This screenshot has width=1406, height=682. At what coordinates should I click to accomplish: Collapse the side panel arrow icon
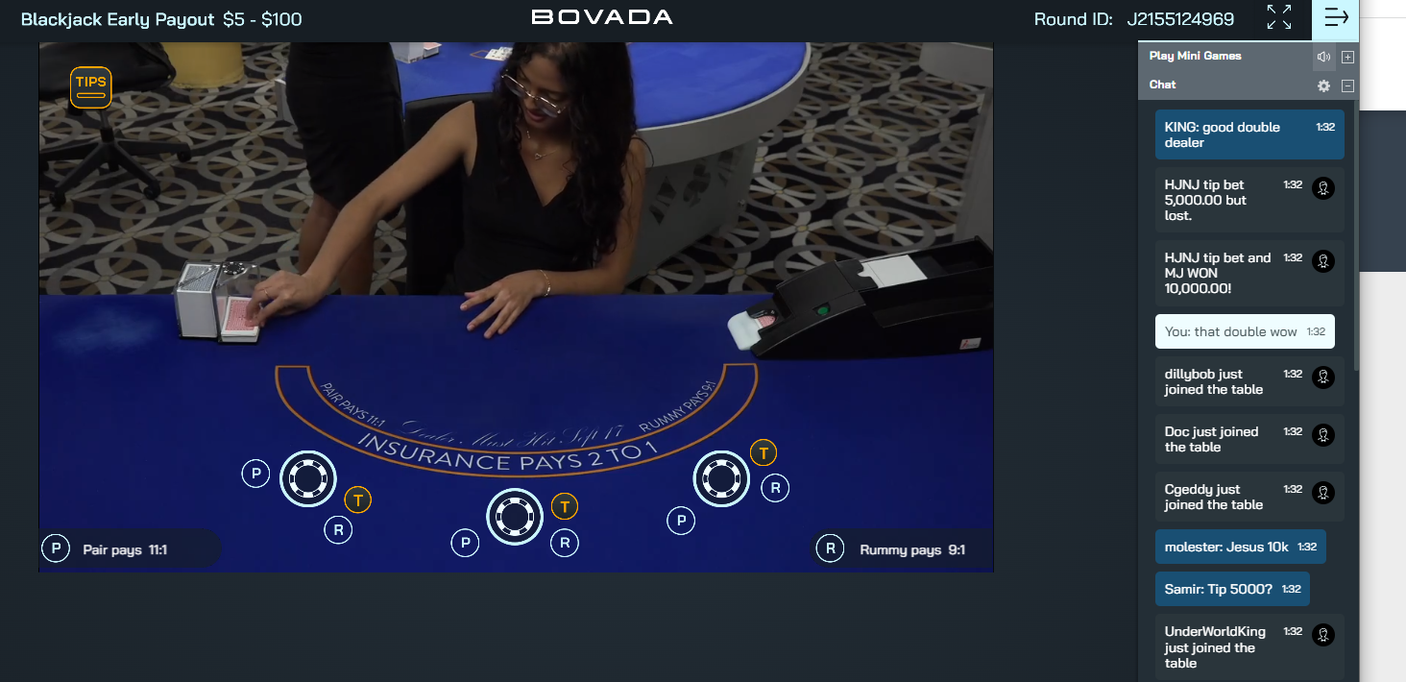pyautogui.click(x=1336, y=17)
